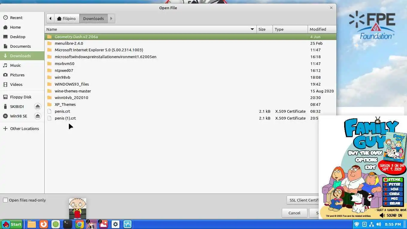Viewport: 407px width, 229px height.
Task: Click the shield icon in system tray
Action: [x=357, y=224]
